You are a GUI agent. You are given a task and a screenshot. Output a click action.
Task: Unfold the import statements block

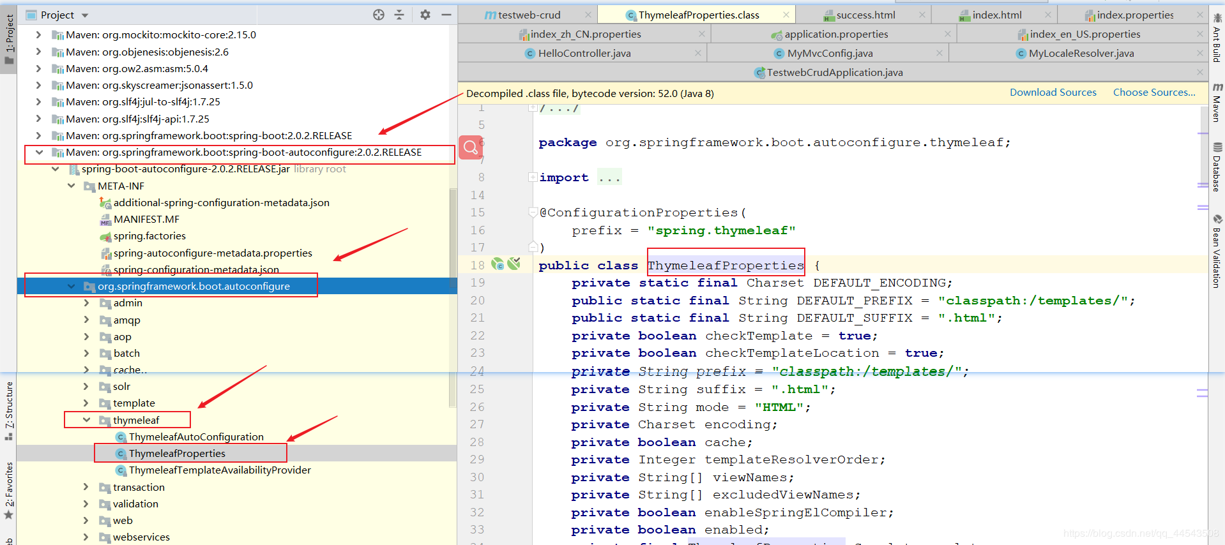pyautogui.click(x=533, y=177)
